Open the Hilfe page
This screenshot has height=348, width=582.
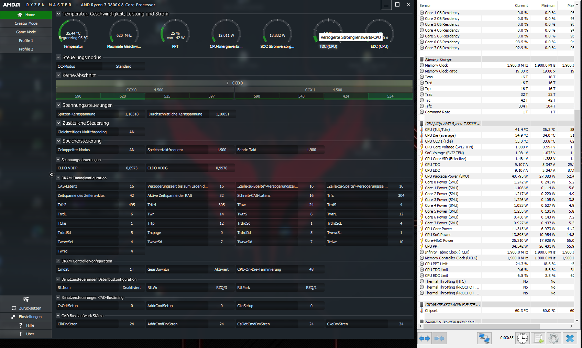tap(26, 325)
